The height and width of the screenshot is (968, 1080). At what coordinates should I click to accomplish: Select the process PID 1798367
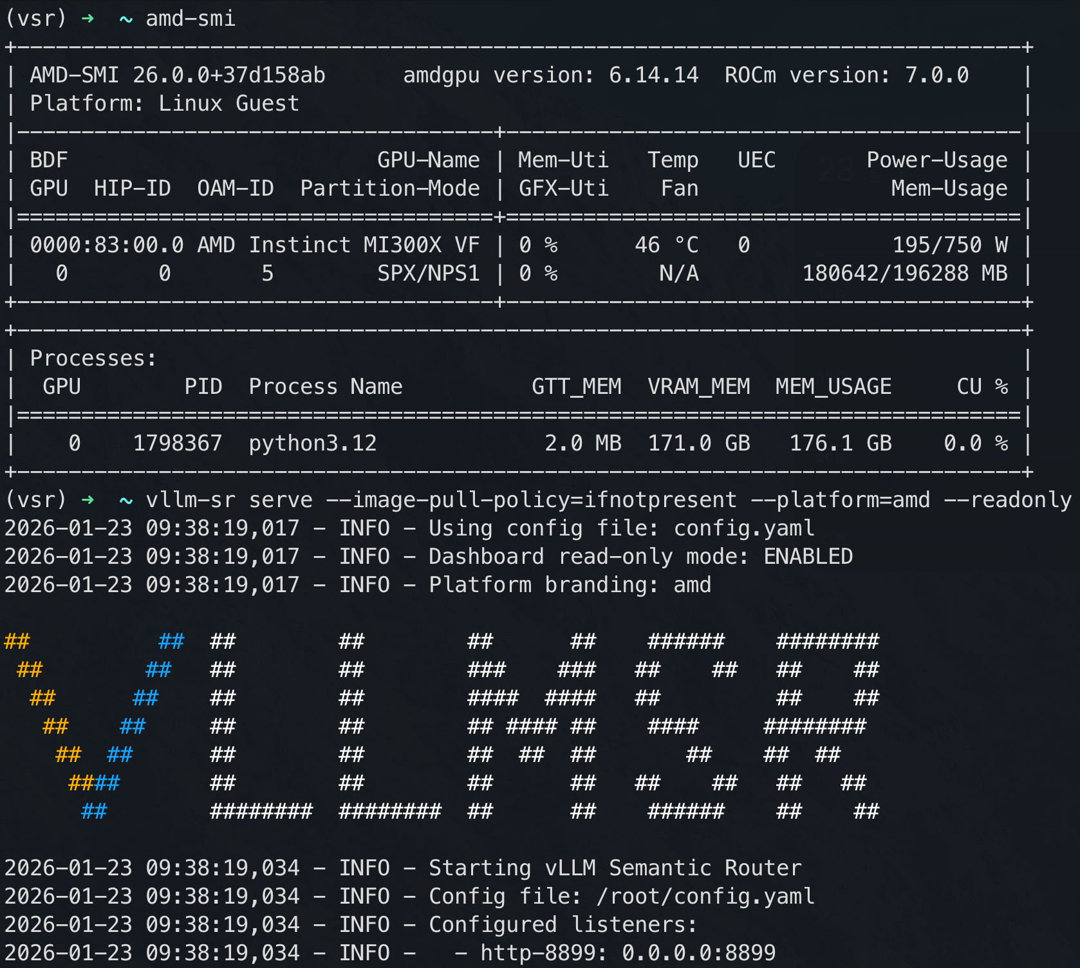pyautogui.click(x=178, y=443)
